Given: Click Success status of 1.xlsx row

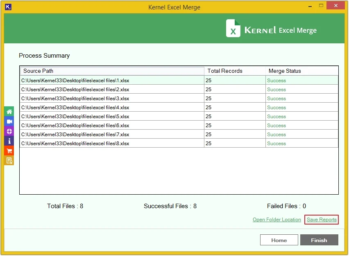Looking at the screenshot, I should click(x=276, y=81).
